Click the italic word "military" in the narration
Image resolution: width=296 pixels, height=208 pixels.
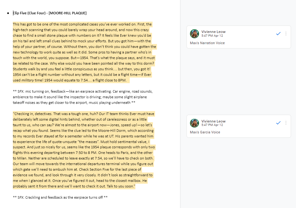(27, 80)
